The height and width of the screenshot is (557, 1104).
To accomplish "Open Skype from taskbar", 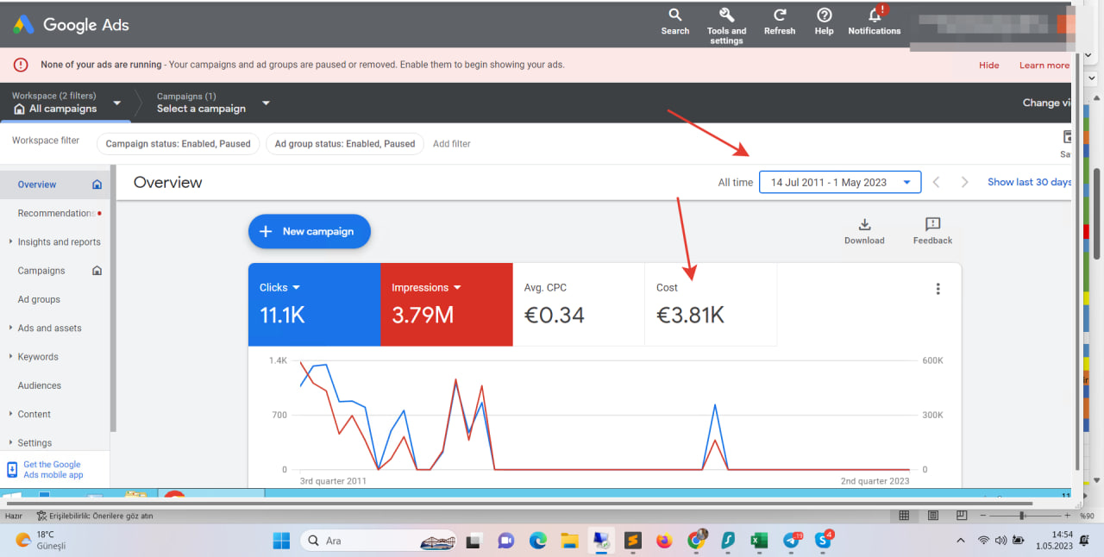I will point(823,541).
